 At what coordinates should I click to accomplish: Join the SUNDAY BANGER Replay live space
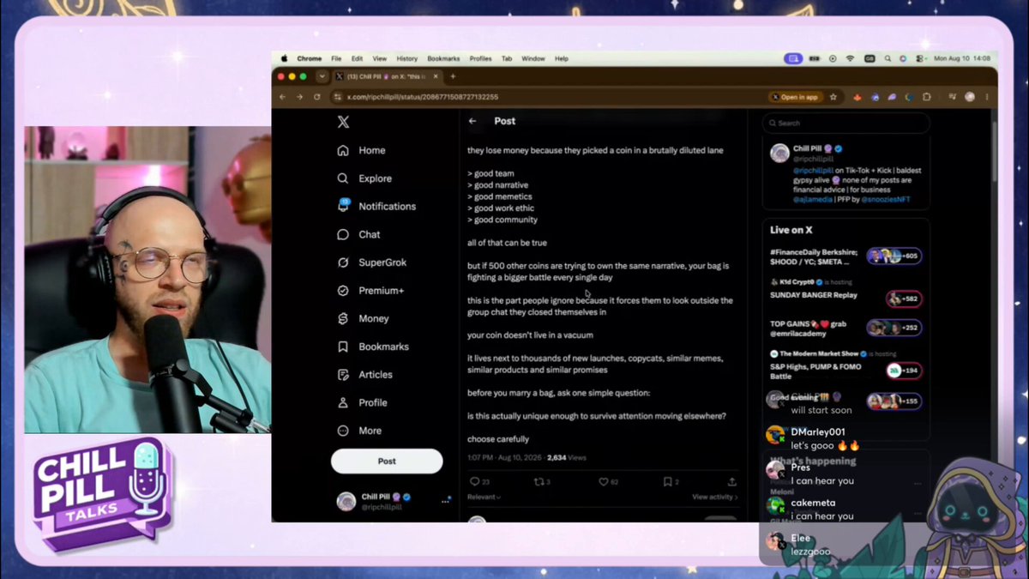point(904,299)
